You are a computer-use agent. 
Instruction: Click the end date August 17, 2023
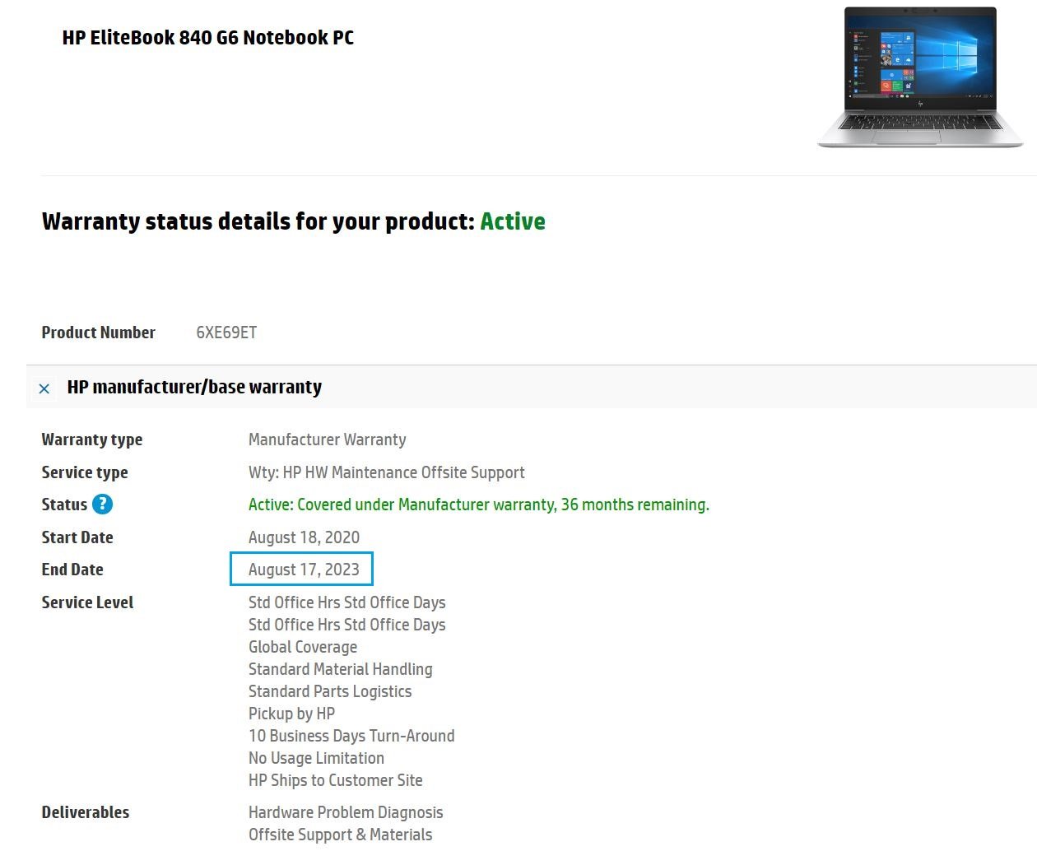[x=304, y=570]
